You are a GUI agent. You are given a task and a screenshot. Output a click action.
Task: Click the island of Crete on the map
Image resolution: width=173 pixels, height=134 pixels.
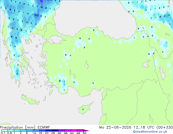(x=30, y=100)
